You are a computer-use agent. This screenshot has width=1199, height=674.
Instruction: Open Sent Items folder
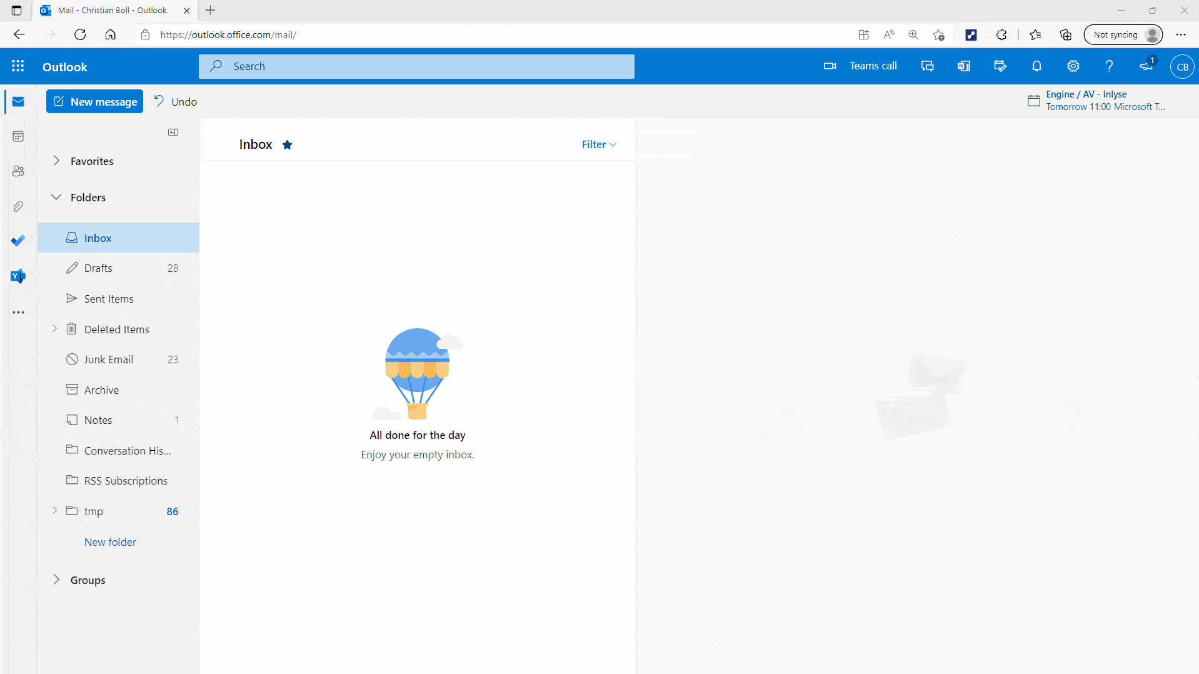point(118,299)
